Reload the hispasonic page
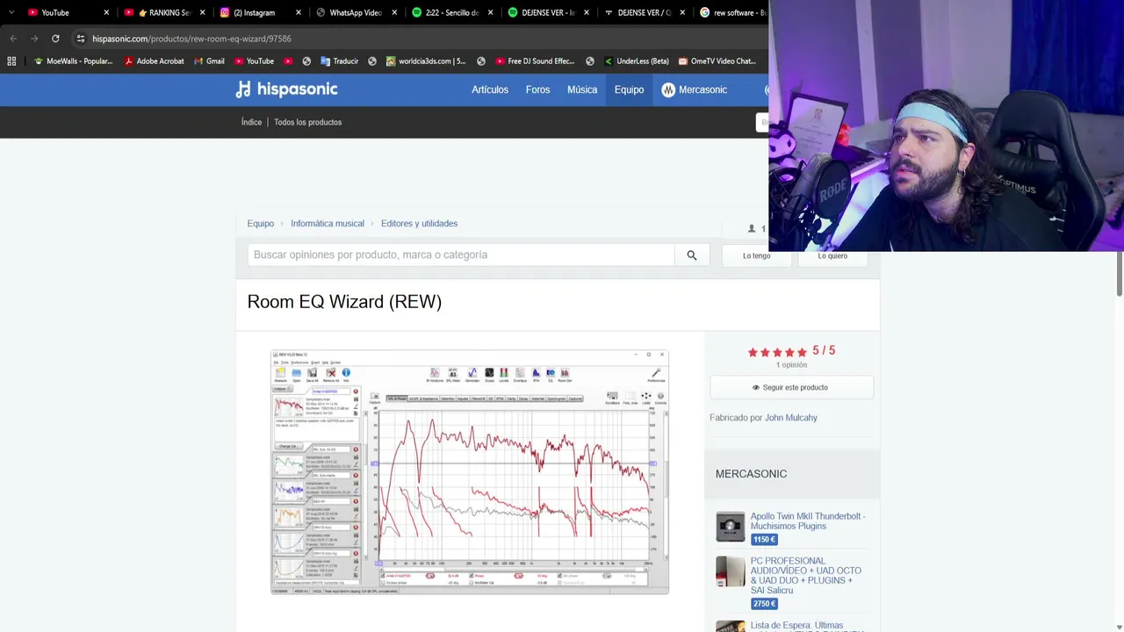The width and height of the screenshot is (1124, 632). click(55, 39)
